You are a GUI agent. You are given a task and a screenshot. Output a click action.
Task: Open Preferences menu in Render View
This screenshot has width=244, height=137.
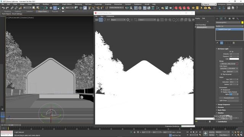pos(110,16)
